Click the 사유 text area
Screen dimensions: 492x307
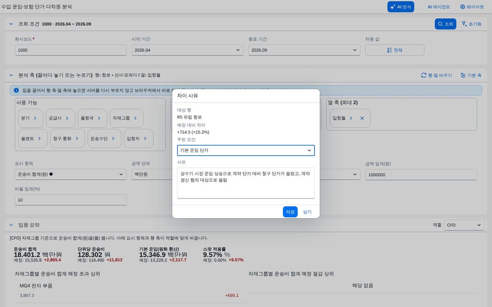[246, 183]
